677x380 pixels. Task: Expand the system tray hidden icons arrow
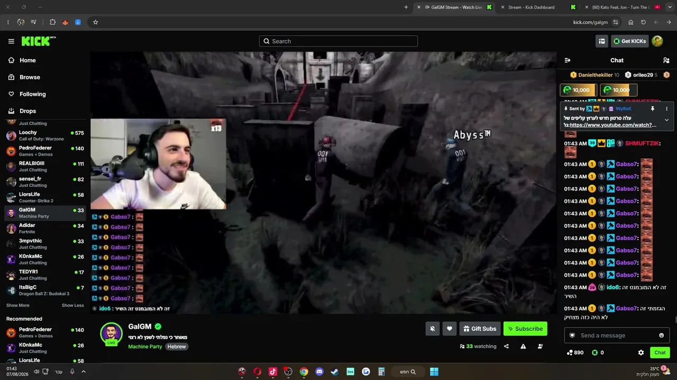[83, 372]
